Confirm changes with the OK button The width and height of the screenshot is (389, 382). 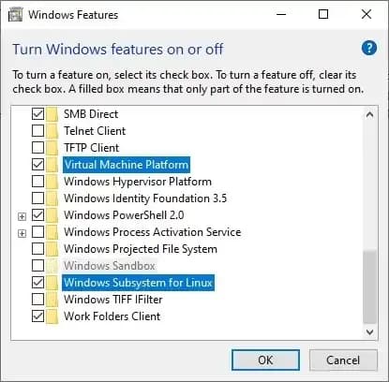tap(265, 360)
